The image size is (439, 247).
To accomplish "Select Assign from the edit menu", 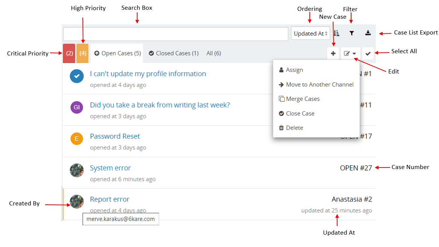I will pos(294,70).
